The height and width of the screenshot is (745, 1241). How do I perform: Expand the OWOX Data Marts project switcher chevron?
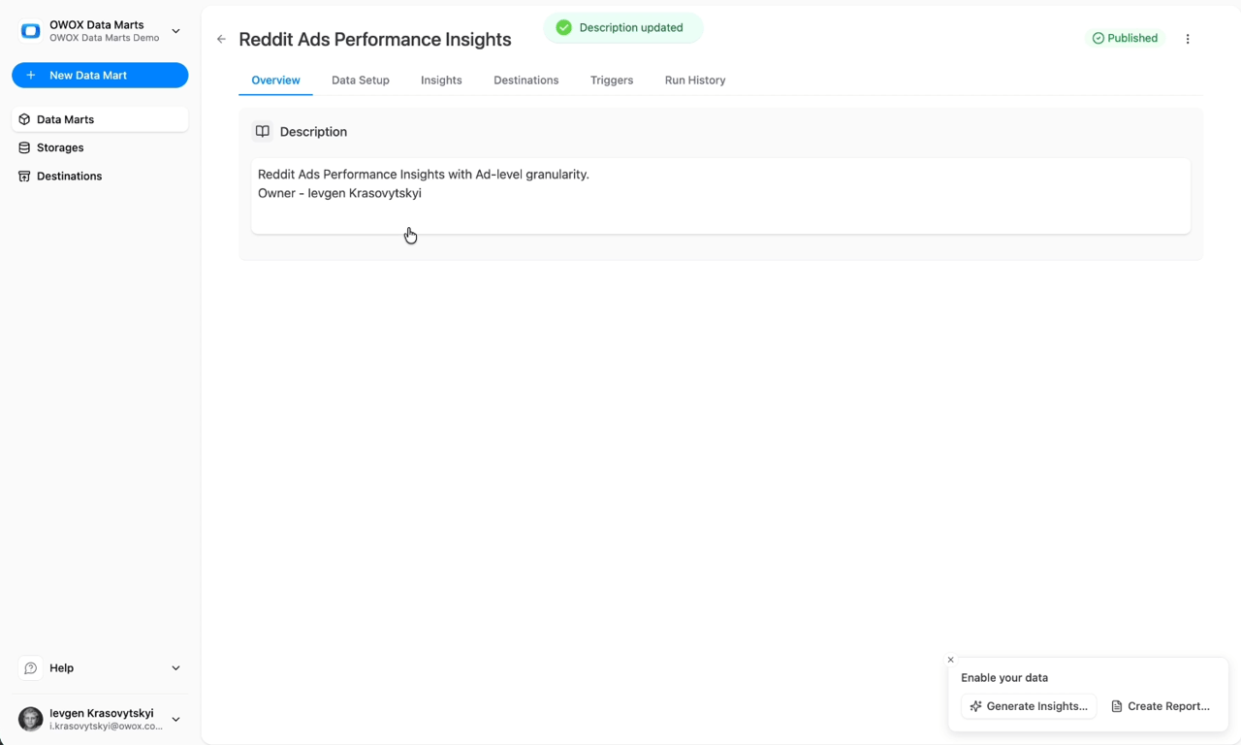tap(175, 31)
